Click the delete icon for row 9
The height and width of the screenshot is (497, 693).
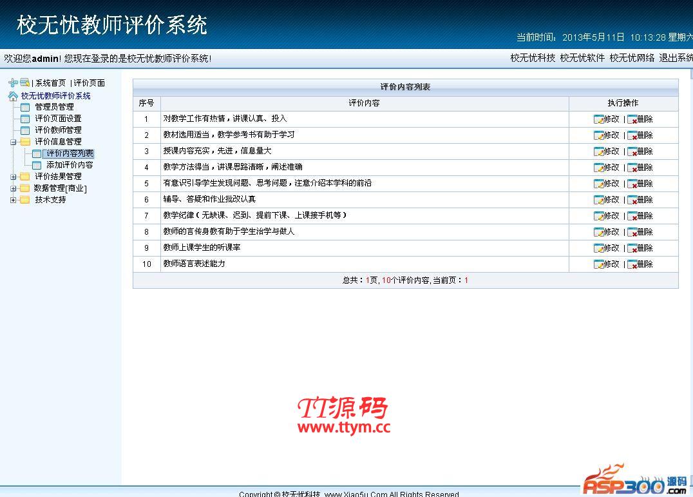tap(632, 249)
